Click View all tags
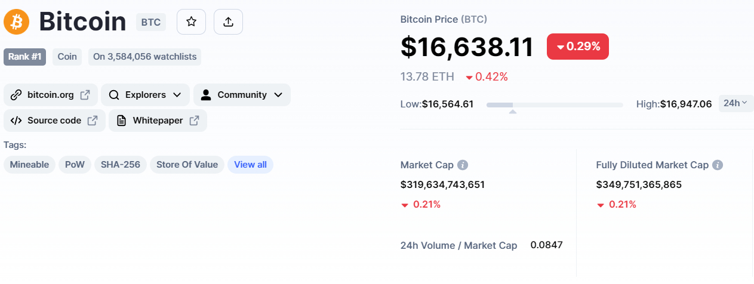The height and width of the screenshot is (284, 754). [x=250, y=165]
